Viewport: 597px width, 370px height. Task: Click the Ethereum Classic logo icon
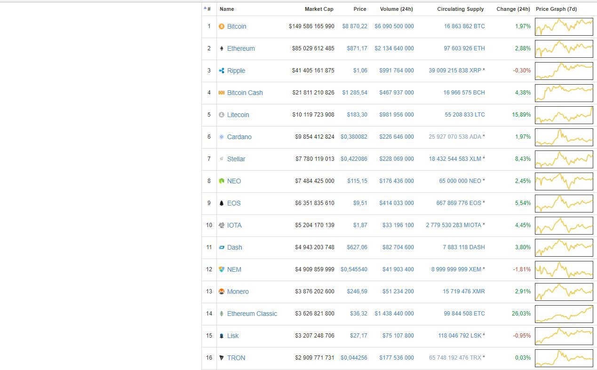222,314
